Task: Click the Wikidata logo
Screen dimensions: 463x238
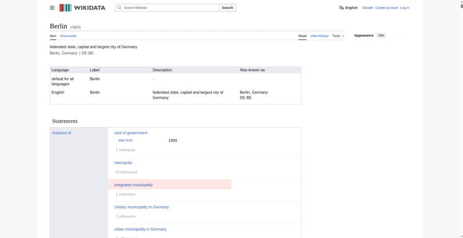Action: (82, 8)
